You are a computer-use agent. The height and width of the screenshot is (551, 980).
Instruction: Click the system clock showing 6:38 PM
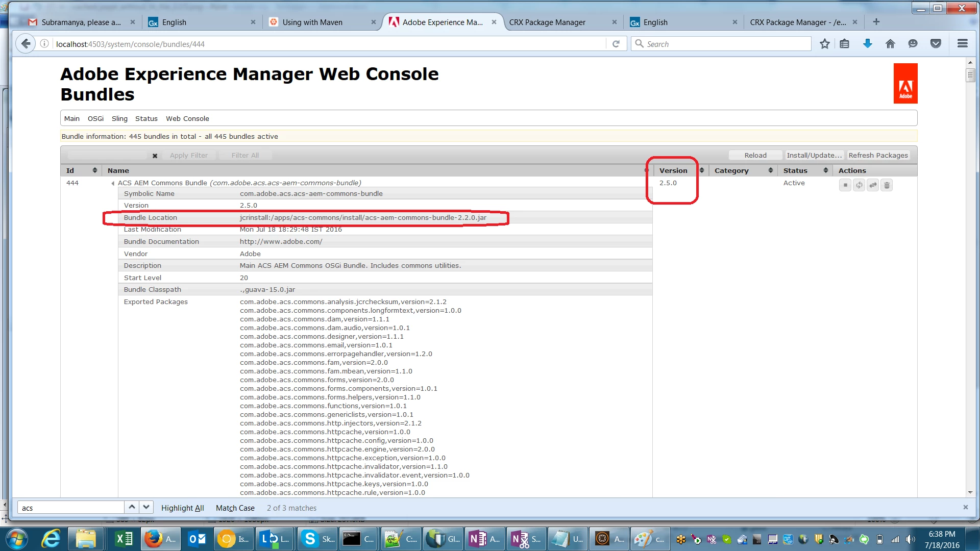(x=942, y=534)
